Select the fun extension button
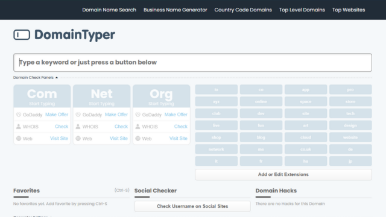 tap(261, 125)
